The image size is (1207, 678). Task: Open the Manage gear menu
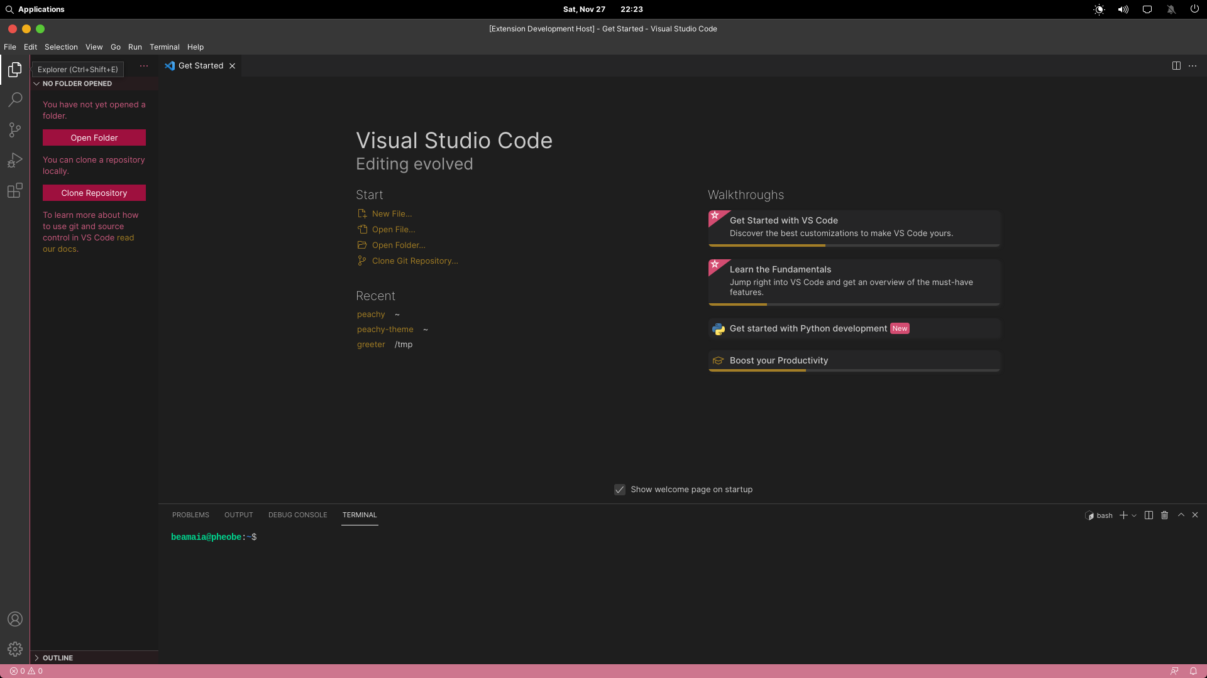pyautogui.click(x=15, y=649)
